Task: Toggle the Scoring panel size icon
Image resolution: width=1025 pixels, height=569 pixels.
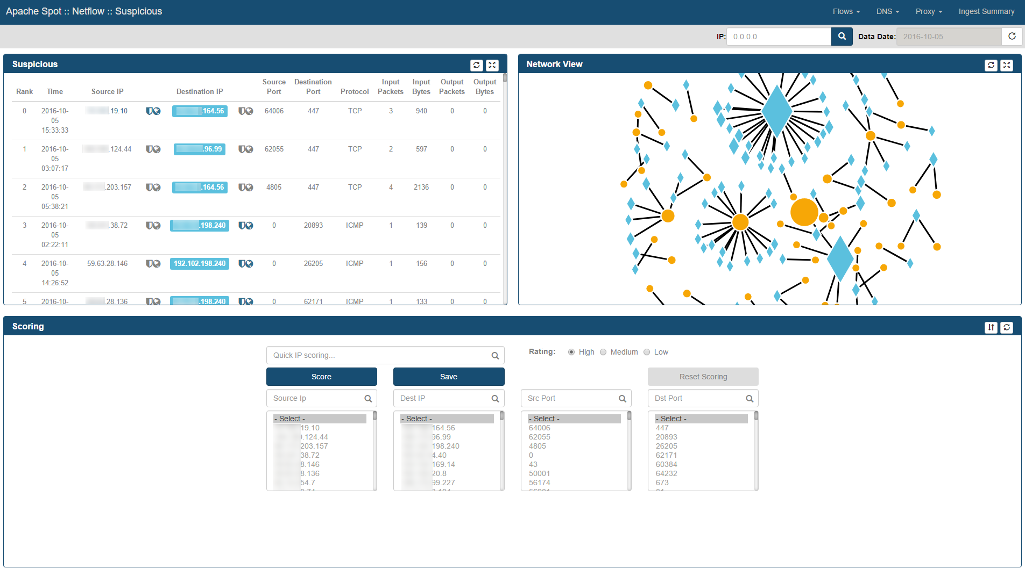Action: click(x=991, y=327)
